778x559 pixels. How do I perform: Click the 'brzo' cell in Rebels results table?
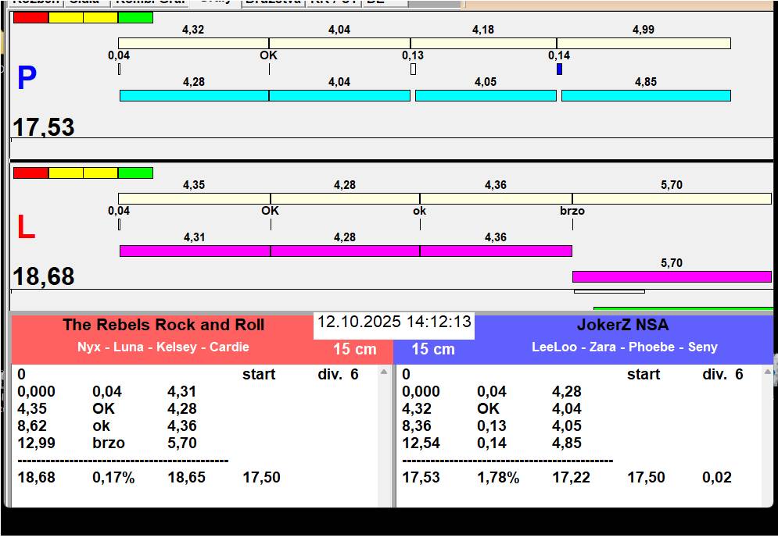click(109, 443)
